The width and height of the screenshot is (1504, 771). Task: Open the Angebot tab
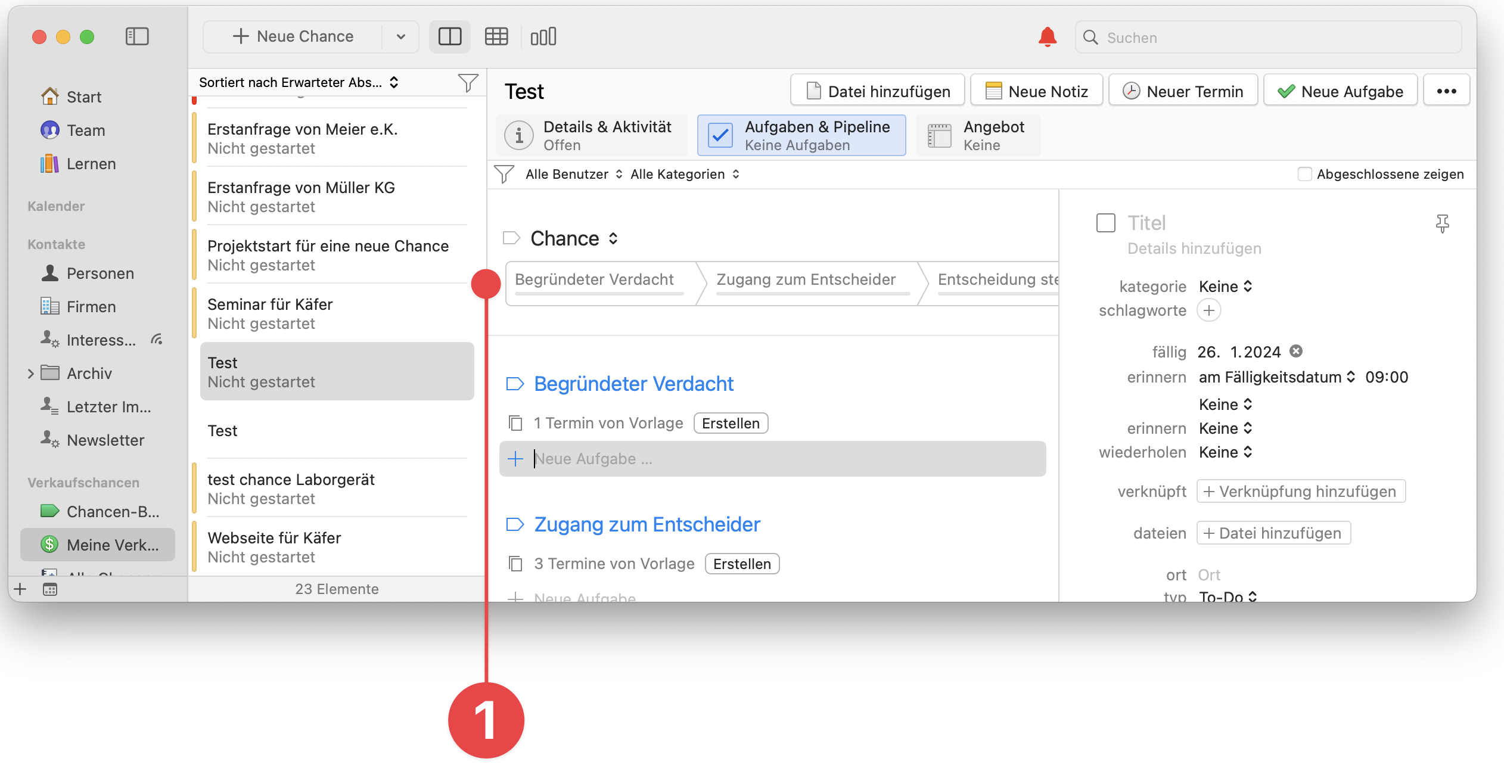coord(978,135)
